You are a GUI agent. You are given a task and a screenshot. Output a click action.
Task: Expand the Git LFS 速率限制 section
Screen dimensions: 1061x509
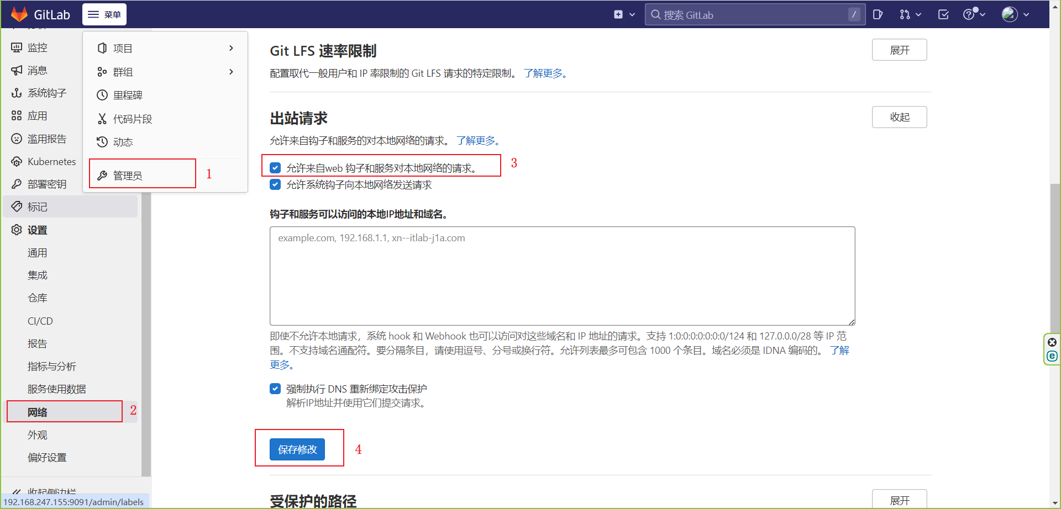(x=899, y=50)
